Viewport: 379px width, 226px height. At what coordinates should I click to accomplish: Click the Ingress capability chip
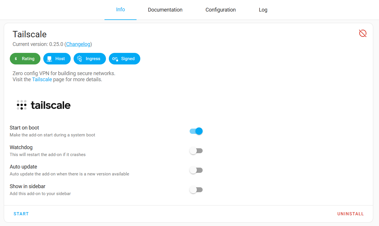pos(89,59)
